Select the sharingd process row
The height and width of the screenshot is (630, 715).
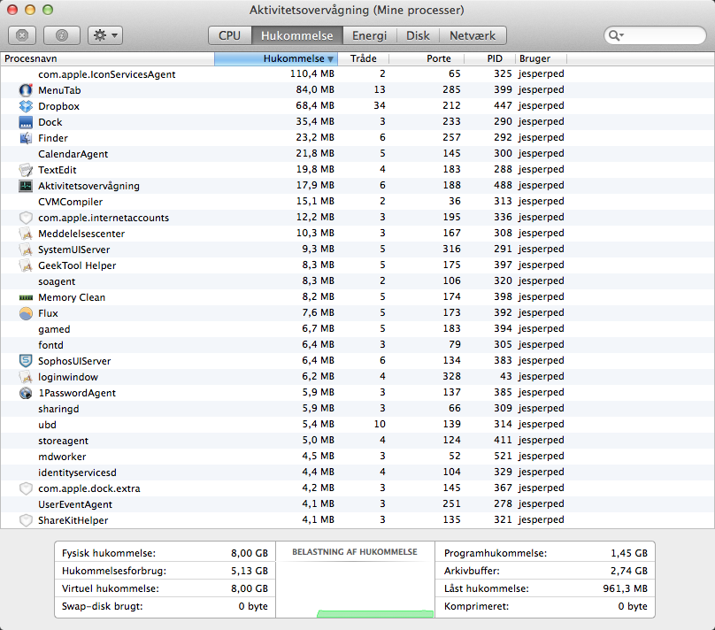click(357, 409)
